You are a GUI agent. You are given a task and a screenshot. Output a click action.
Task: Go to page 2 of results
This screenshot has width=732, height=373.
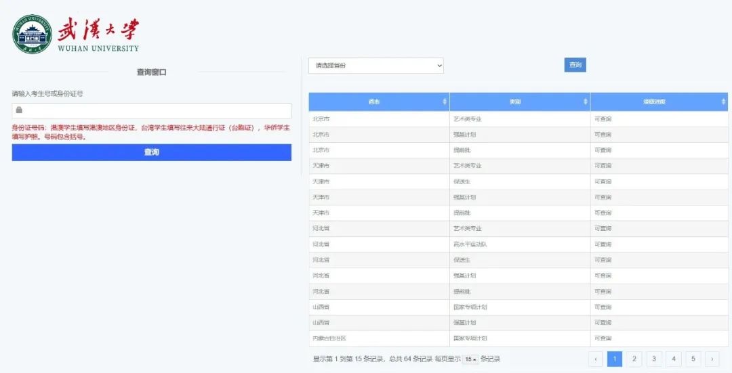coord(634,359)
